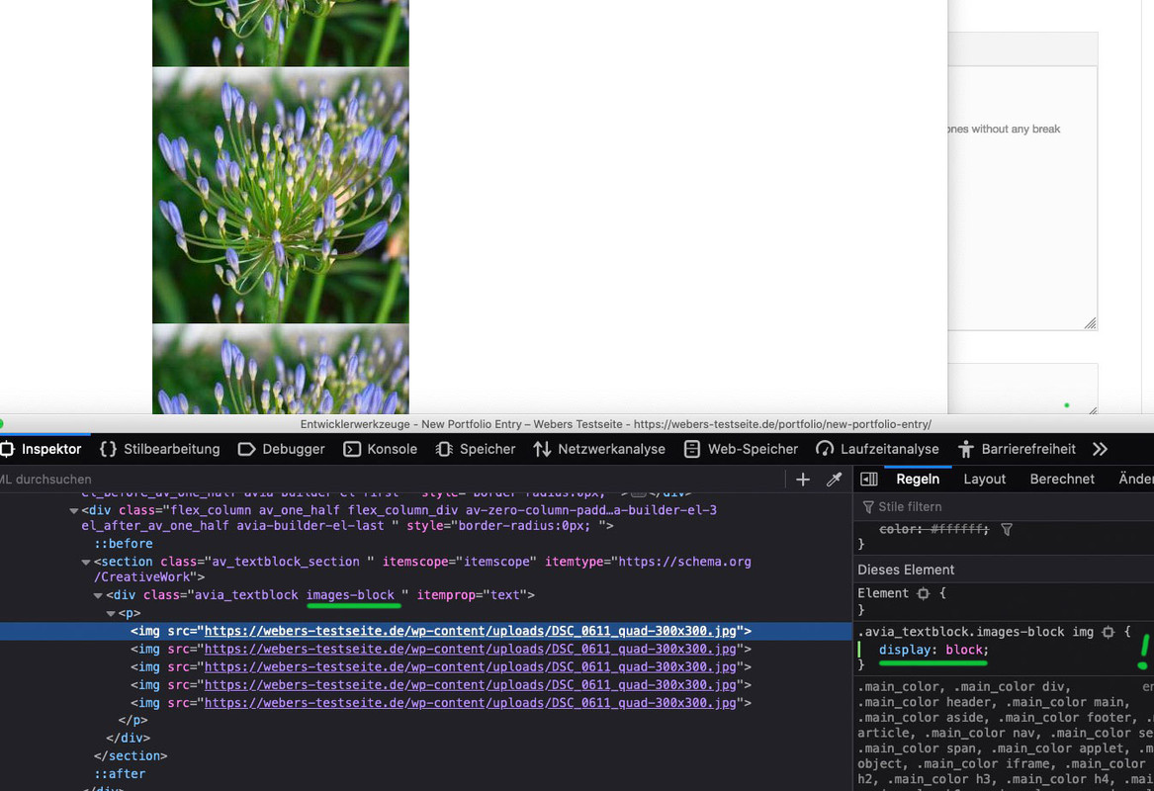Open the Laufzeitanalyse tab
Image resolution: width=1154 pixels, height=791 pixels.
(877, 449)
